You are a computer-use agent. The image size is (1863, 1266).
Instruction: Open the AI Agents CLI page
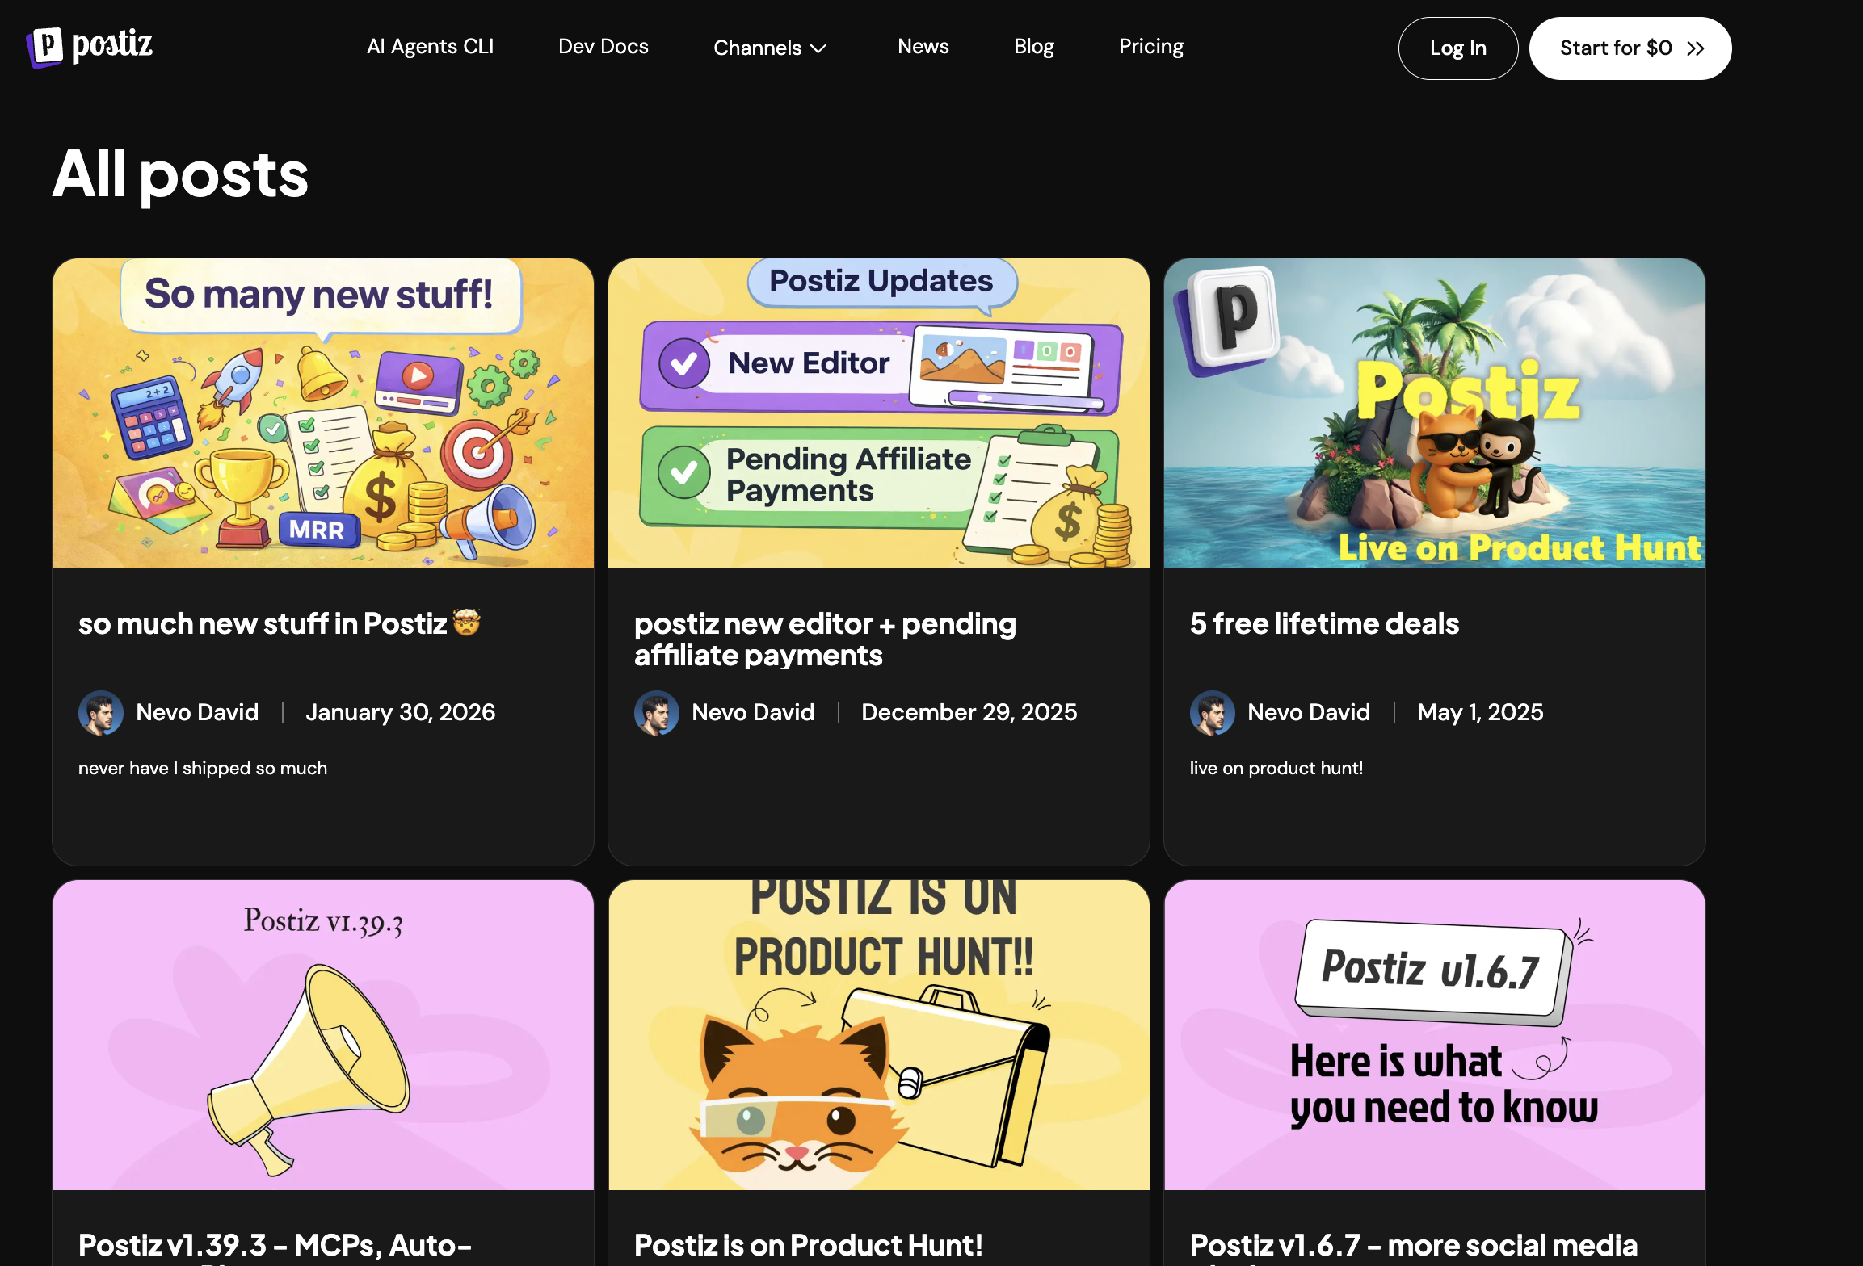pyautogui.click(x=430, y=47)
